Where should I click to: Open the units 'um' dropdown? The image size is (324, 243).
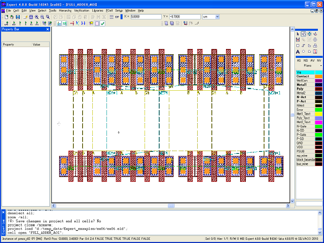click(x=217, y=17)
